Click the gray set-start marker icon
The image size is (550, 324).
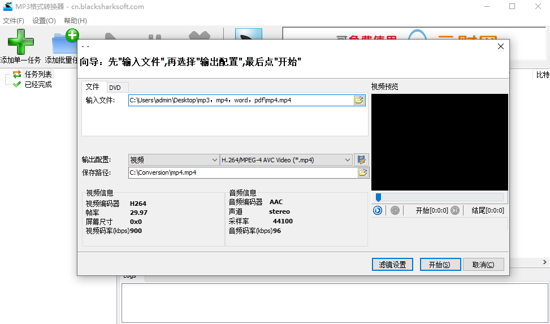coord(395,210)
